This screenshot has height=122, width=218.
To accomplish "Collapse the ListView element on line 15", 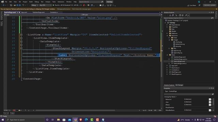I will tap(21, 35).
